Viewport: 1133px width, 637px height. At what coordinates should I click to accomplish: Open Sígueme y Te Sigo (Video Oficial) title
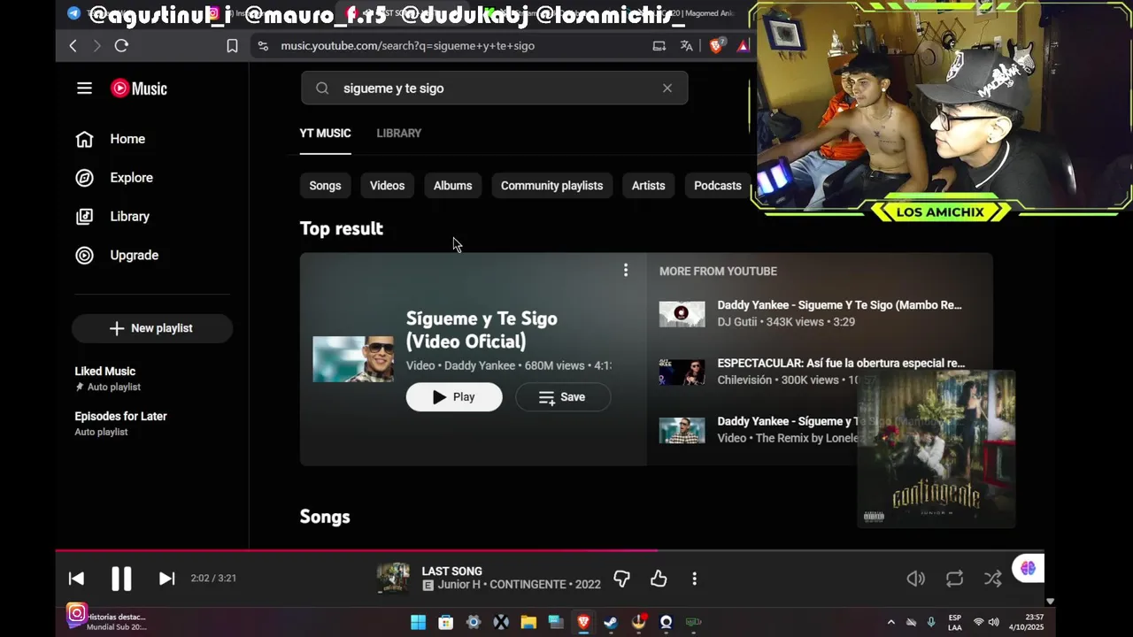pyautogui.click(x=482, y=330)
